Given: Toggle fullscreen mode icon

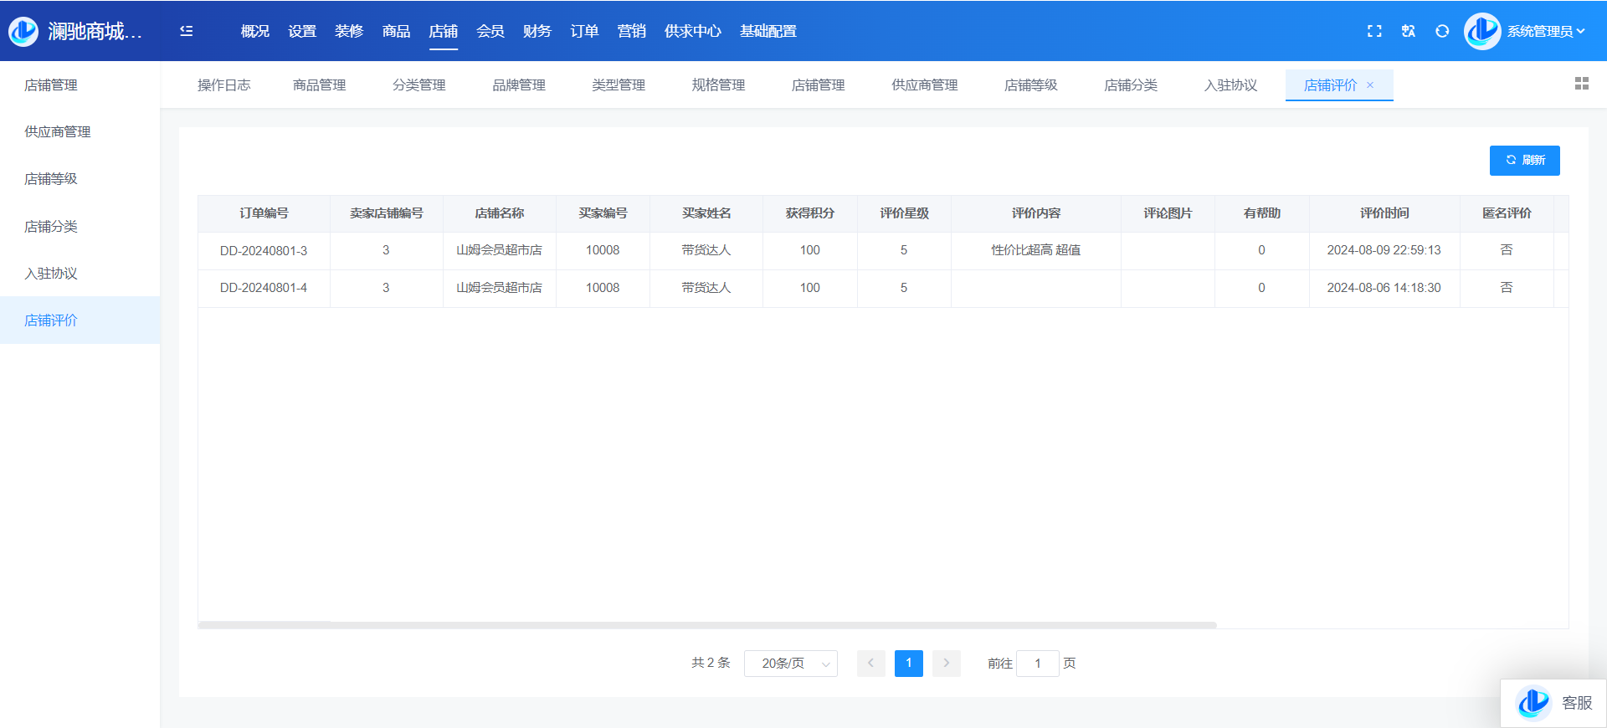Looking at the screenshot, I should coord(1374,31).
